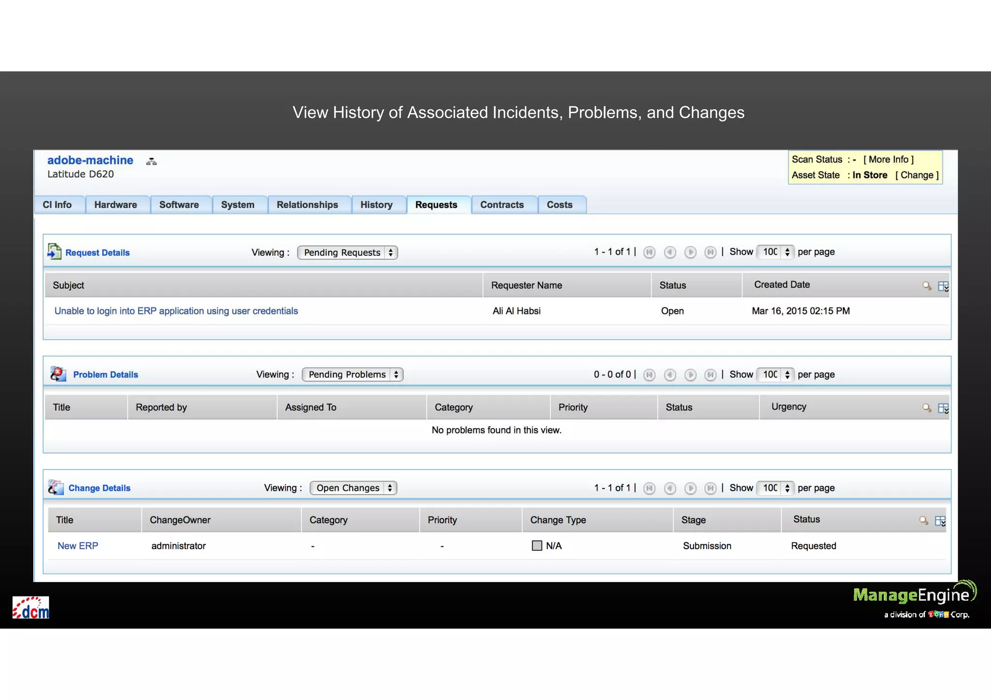Switch to the Software tab
The image size is (991, 700).
(181, 205)
